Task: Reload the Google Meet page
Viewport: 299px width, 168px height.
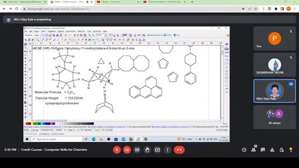Action: (17, 9)
